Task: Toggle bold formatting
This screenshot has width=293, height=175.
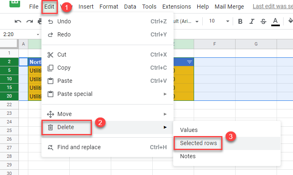Action: coord(240,21)
